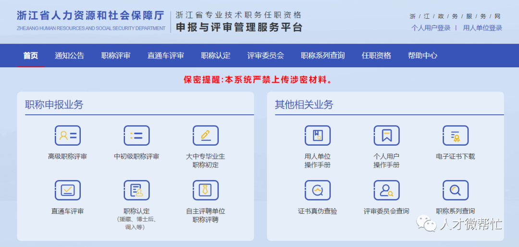Image resolution: width=519 pixels, height=247 pixels.
Task: Click the 高级职称评审 text label
Action: click(x=68, y=157)
